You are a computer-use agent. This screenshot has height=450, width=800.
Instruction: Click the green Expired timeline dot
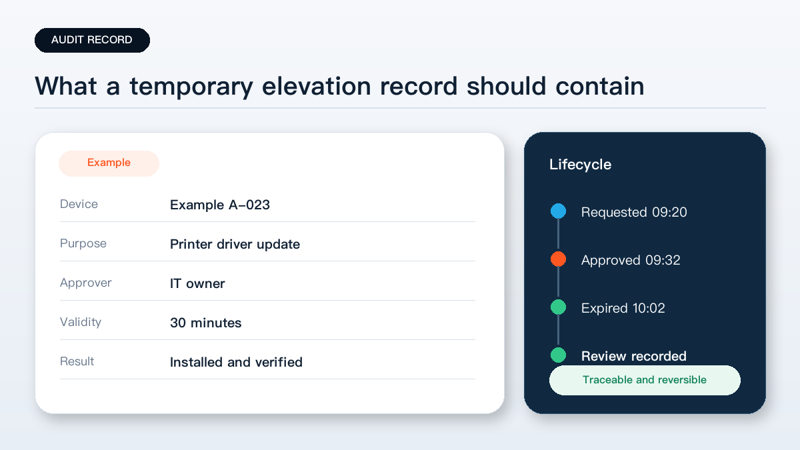(x=559, y=307)
